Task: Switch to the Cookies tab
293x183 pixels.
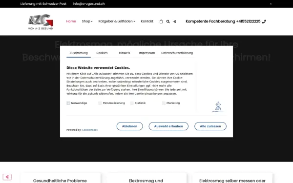Action: [x=102, y=53]
